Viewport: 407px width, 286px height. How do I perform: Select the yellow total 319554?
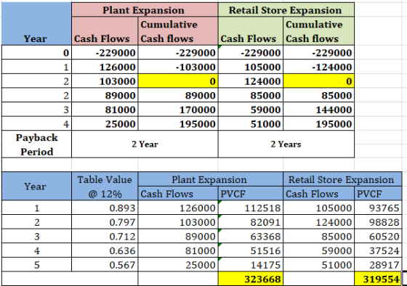point(378,279)
